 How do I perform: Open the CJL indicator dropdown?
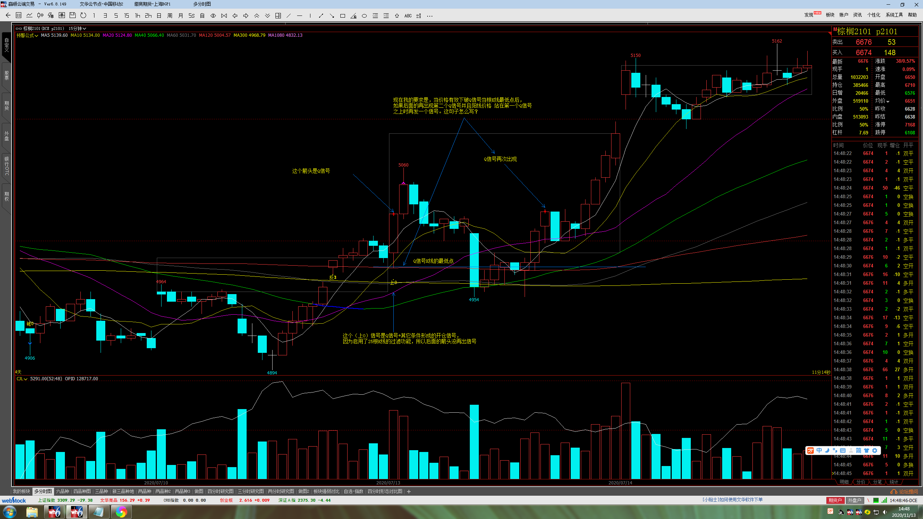coord(22,379)
